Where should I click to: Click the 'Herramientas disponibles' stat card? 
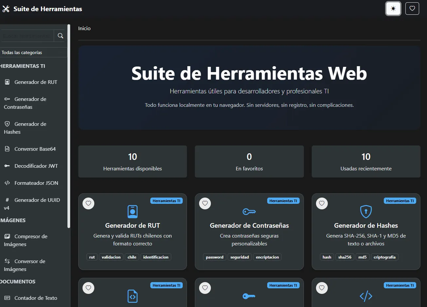[133, 162]
